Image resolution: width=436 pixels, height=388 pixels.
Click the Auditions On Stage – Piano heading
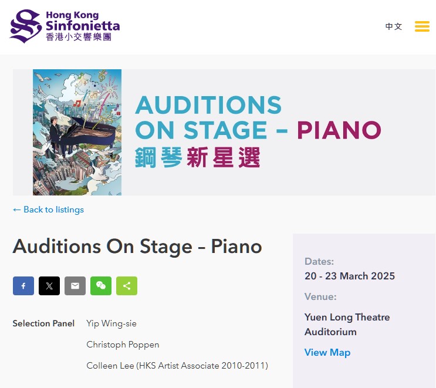137,247
